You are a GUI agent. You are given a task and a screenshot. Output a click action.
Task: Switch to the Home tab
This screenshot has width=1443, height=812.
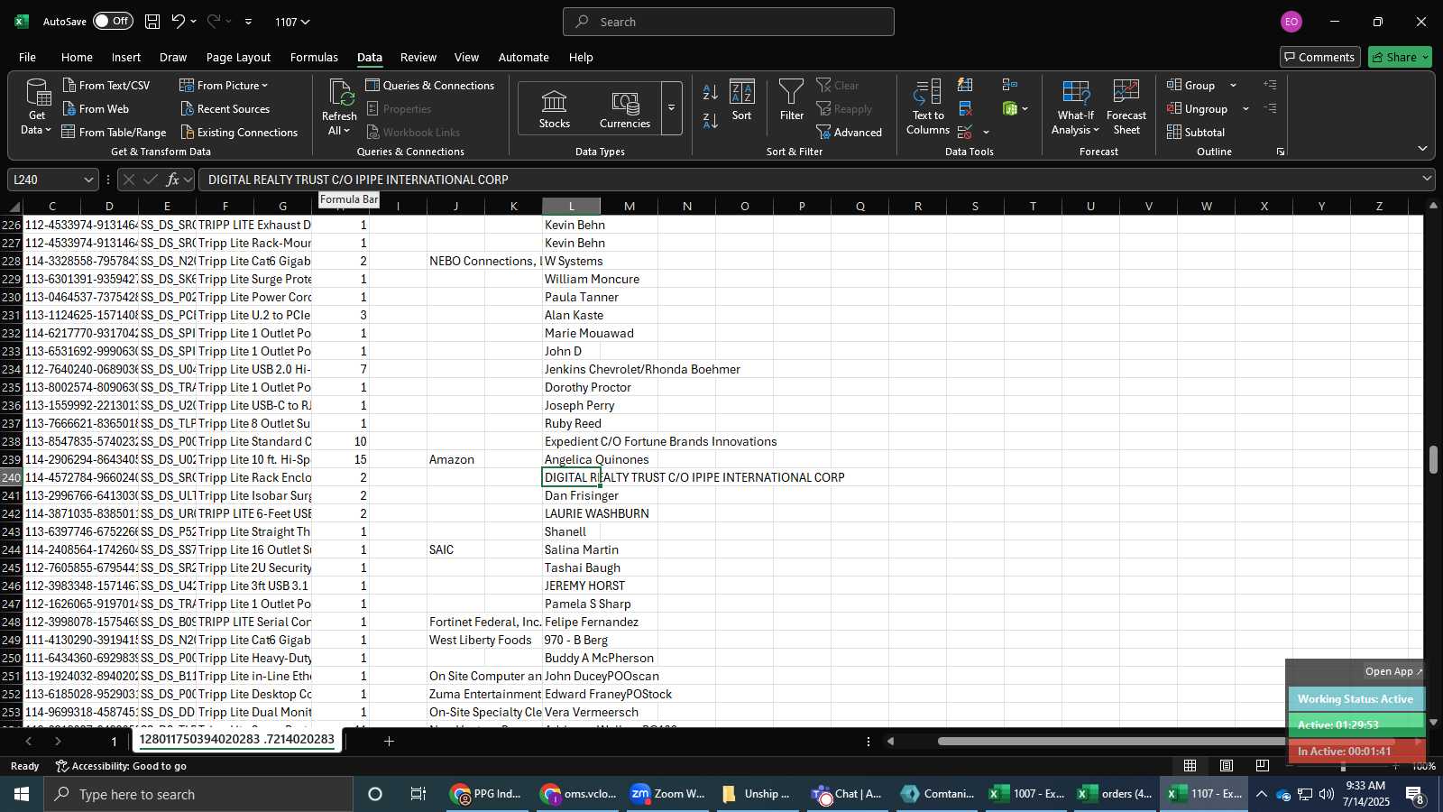click(x=77, y=57)
